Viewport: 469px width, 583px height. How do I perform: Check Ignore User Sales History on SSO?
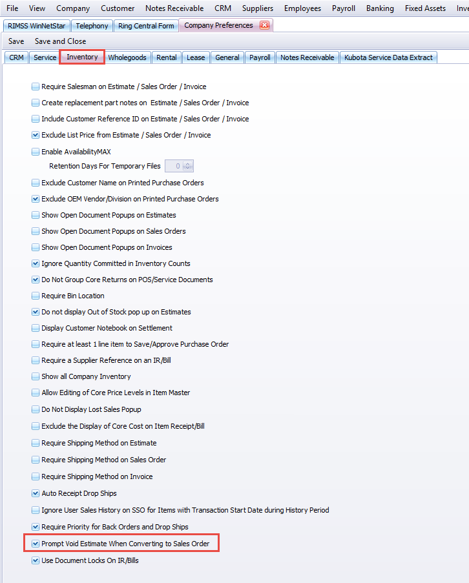click(x=36, y=510)
